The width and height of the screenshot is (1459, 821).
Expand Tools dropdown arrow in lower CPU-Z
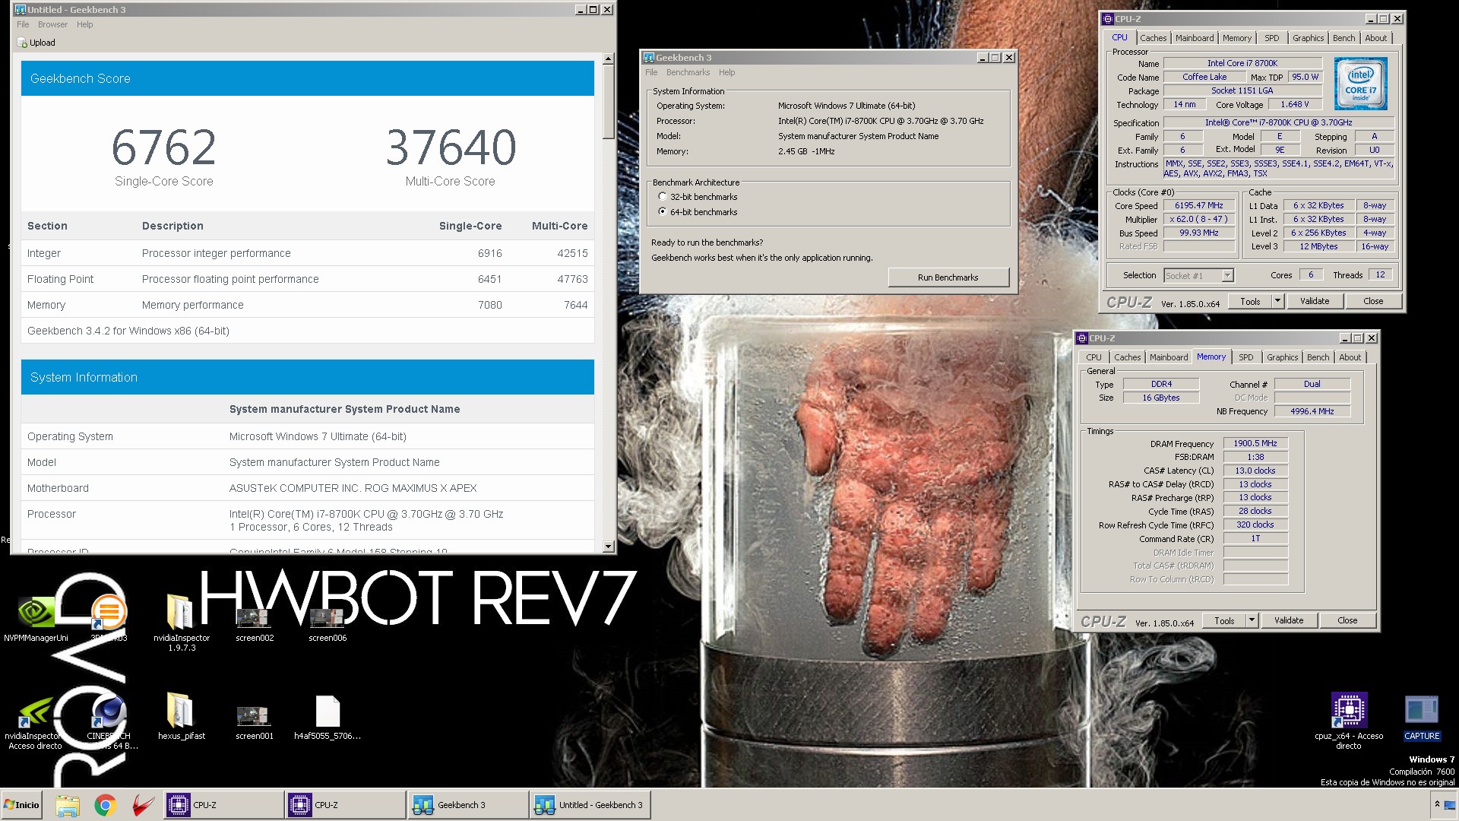click(x=1252, y=620)
